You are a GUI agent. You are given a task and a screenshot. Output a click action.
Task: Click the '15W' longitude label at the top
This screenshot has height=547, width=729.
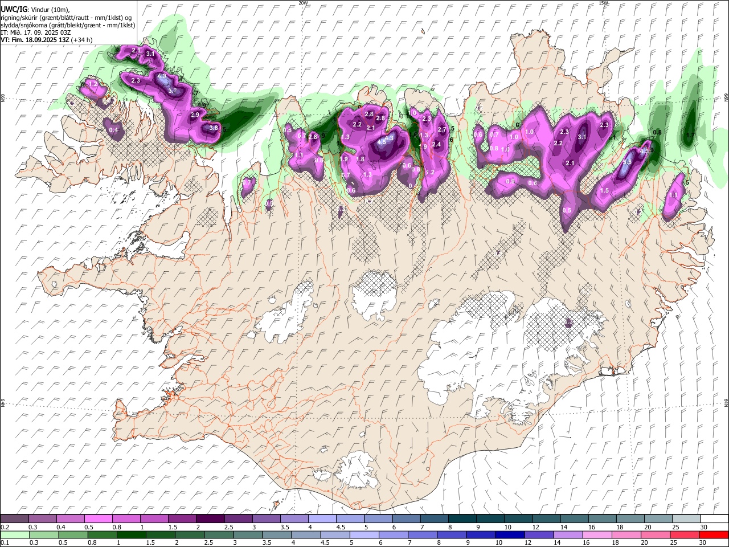click(x=603, y=3)
